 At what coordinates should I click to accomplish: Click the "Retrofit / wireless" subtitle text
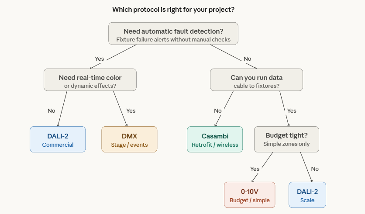coord(215,145)
